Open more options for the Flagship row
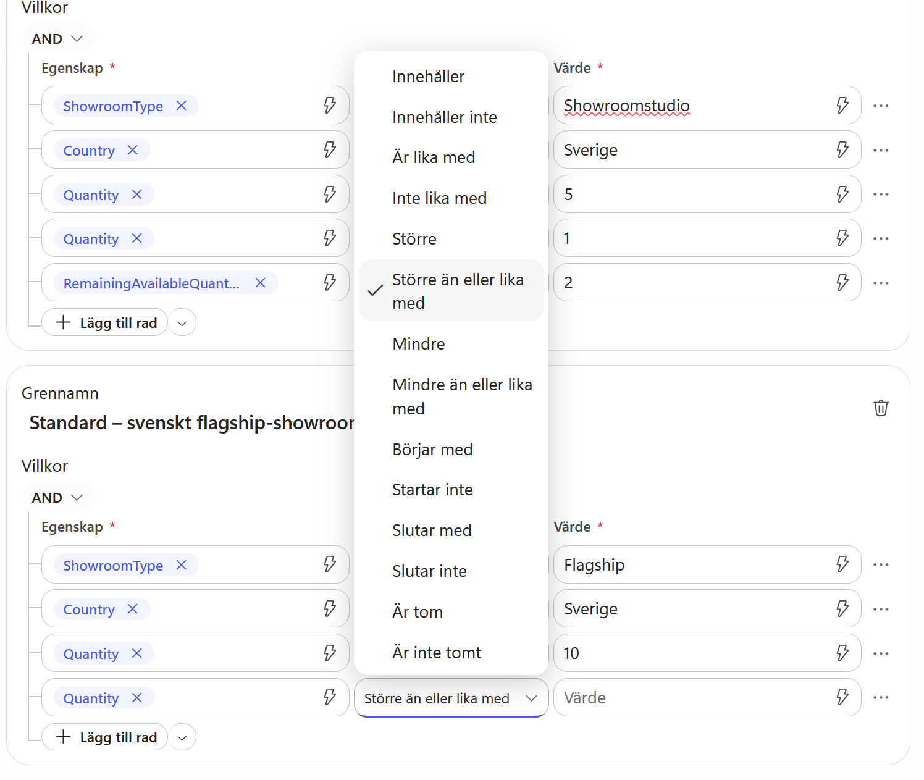Image resolution: width=924 pixels, height=780 pixels. click(881, 564)
